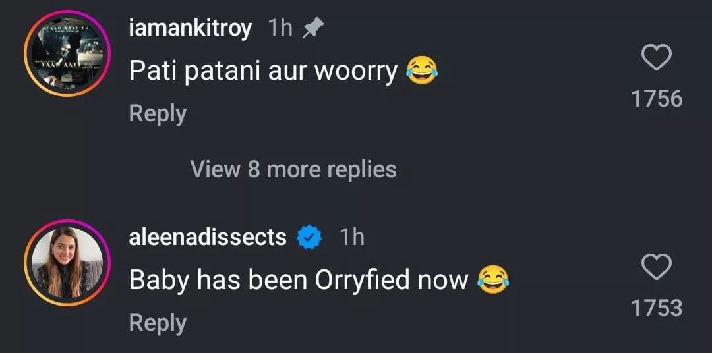Visit the iamankitroy username link
The width and height of the screenshot is (712, 353).
click(x=190, y=28)
